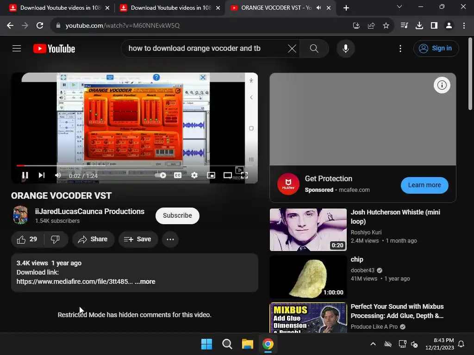This screenshot has height=355, width=474.
Task: Open the Mixbus Processing video thumbnail
Action: (x=308, y=318)
